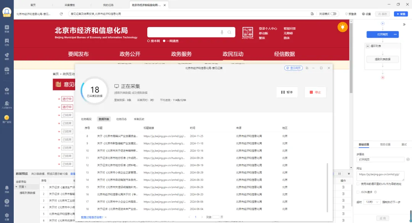
Task: Click the three-dot menu on 打开网页 step
Action: 395,34
